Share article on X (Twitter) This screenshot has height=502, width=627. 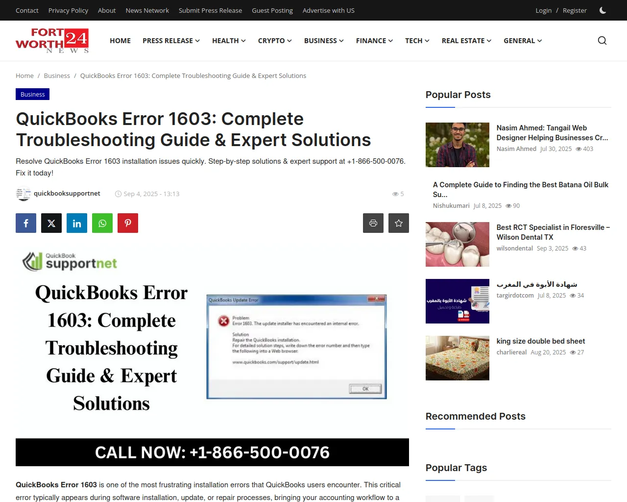[51, 223]
